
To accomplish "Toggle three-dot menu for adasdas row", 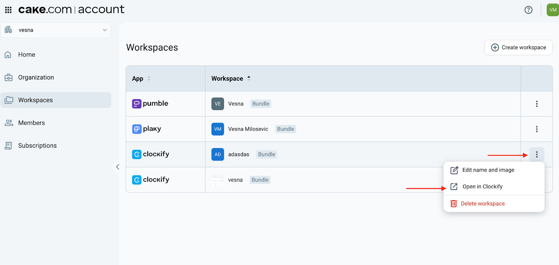I will coord(537,154).
